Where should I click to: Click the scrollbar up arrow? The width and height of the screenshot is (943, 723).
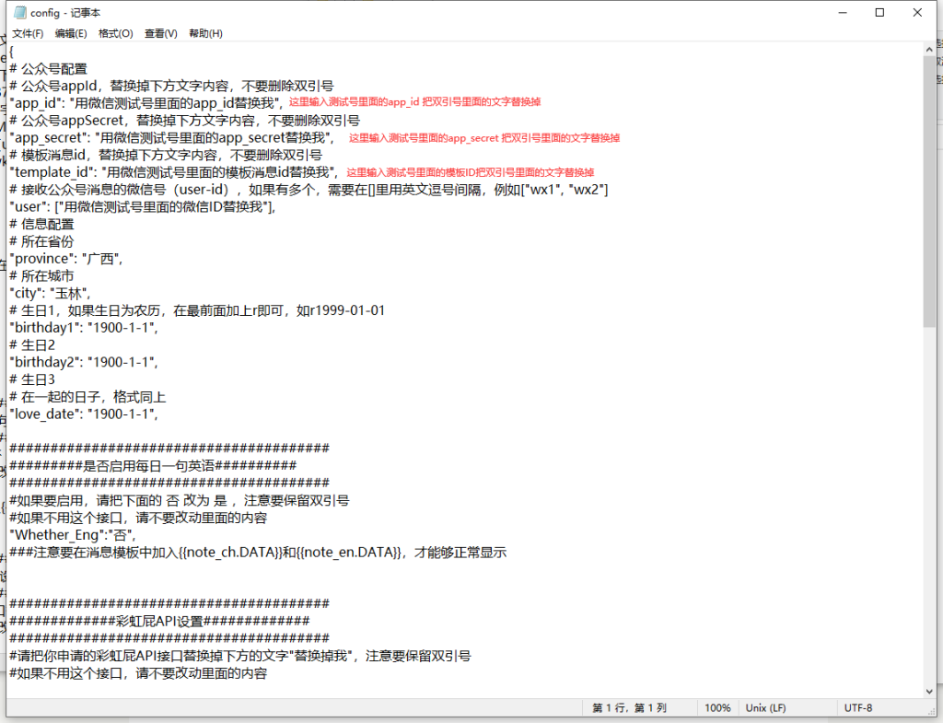click(x=930, y=48)
